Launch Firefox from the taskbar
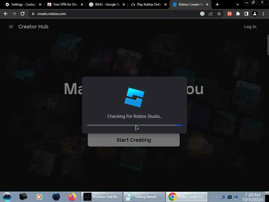 point(72,197)
